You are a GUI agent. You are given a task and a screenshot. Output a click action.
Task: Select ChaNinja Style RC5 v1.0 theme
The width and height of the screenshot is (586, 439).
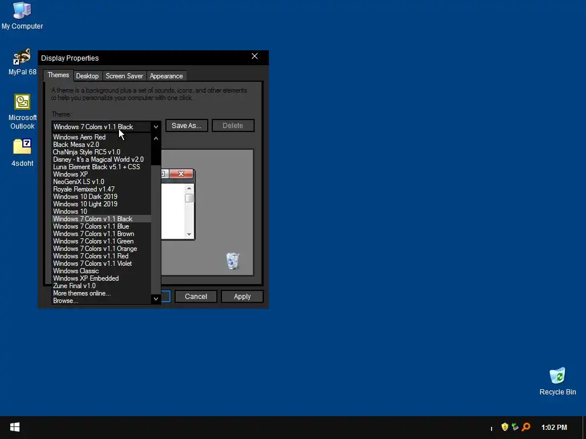(101, 152)
